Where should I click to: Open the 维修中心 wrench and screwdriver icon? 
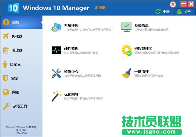pyautogui.click(x=57, y=73)
